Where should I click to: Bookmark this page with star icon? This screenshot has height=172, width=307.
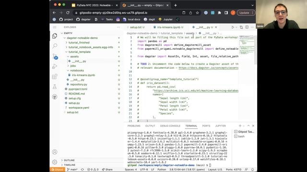click(197, 13)
